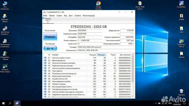This screenshot has height=106, width=189.
Task: Open the Скрины folder icon
Action: point(181,55)
